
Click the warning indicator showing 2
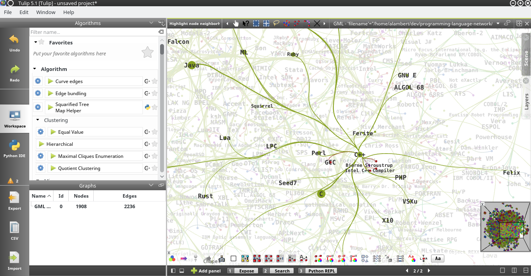(x=13, y=180)
